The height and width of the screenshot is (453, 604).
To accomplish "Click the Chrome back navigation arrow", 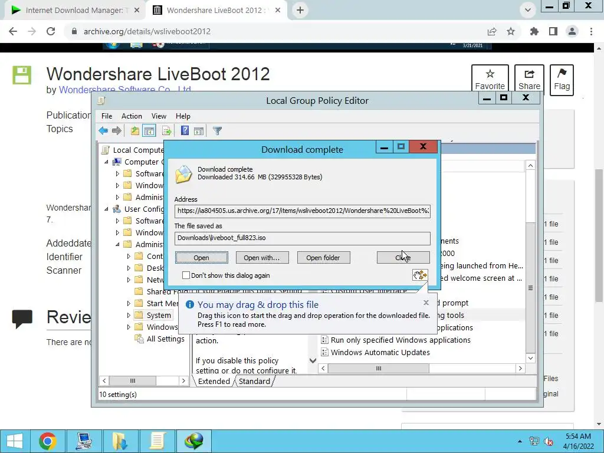I will coord(13,31).
